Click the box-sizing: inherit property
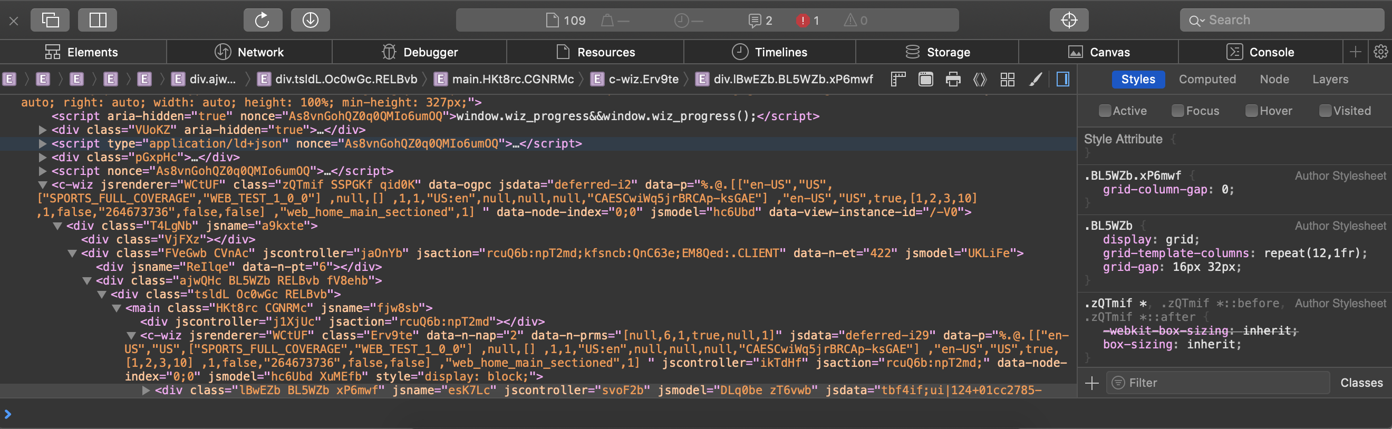Screen dimensions: 1392x429 pos(1172,345)
